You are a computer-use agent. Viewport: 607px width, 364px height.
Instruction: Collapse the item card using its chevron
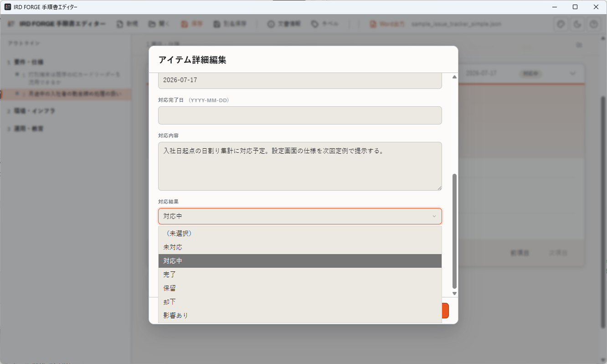point(572,73)
